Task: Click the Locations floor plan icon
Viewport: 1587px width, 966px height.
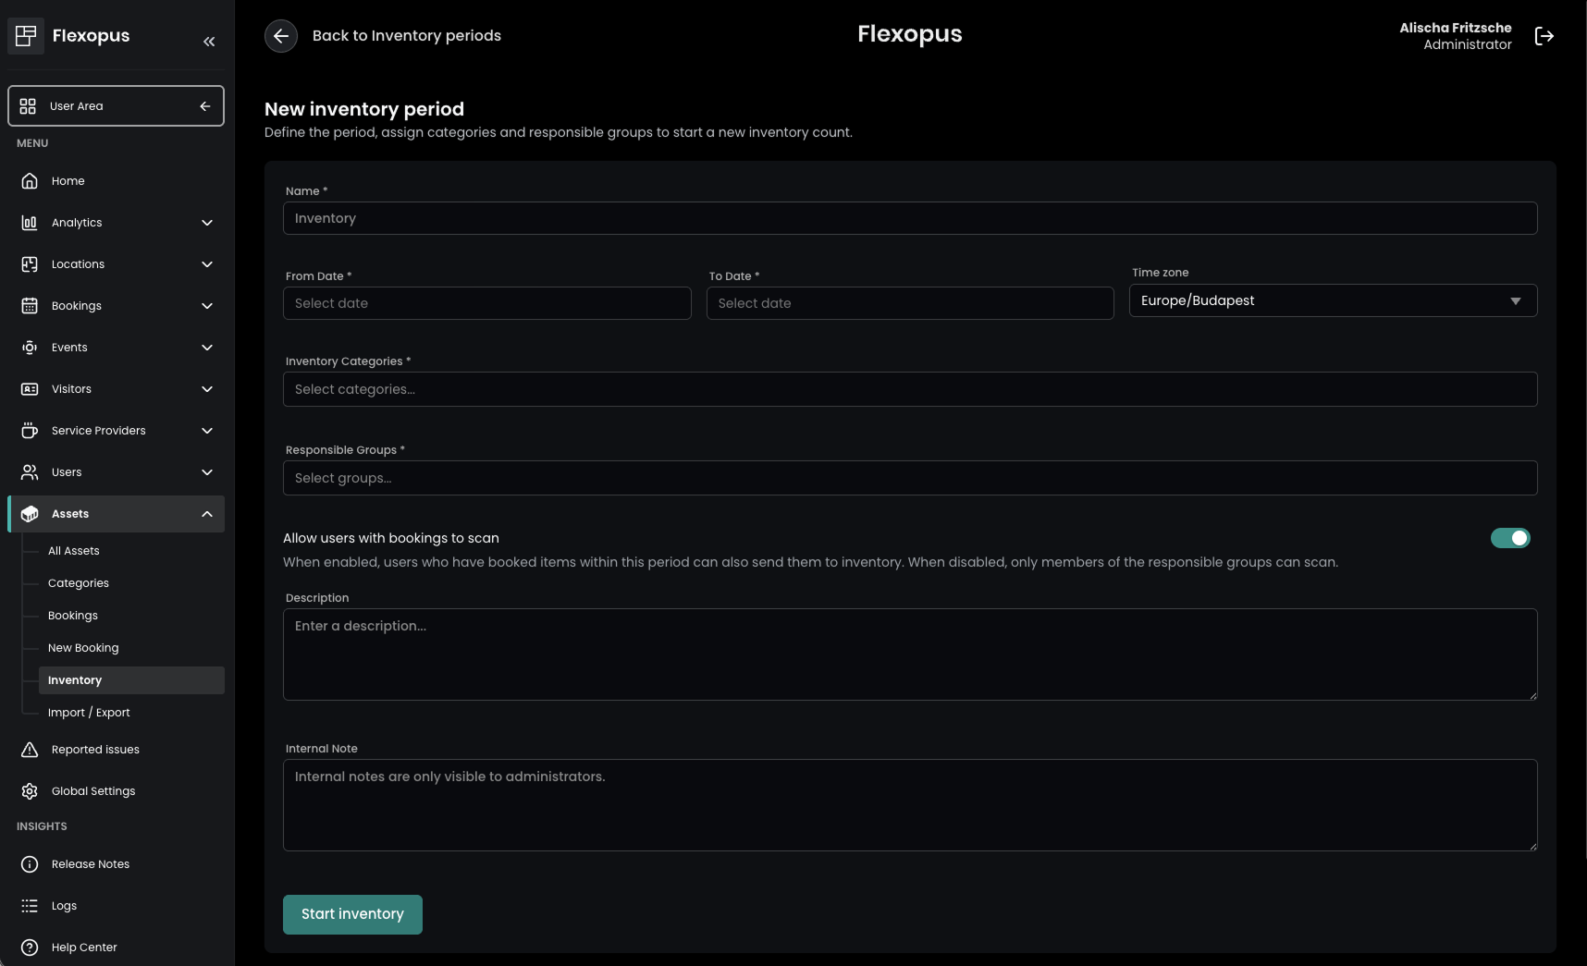Action: (30, 264)
